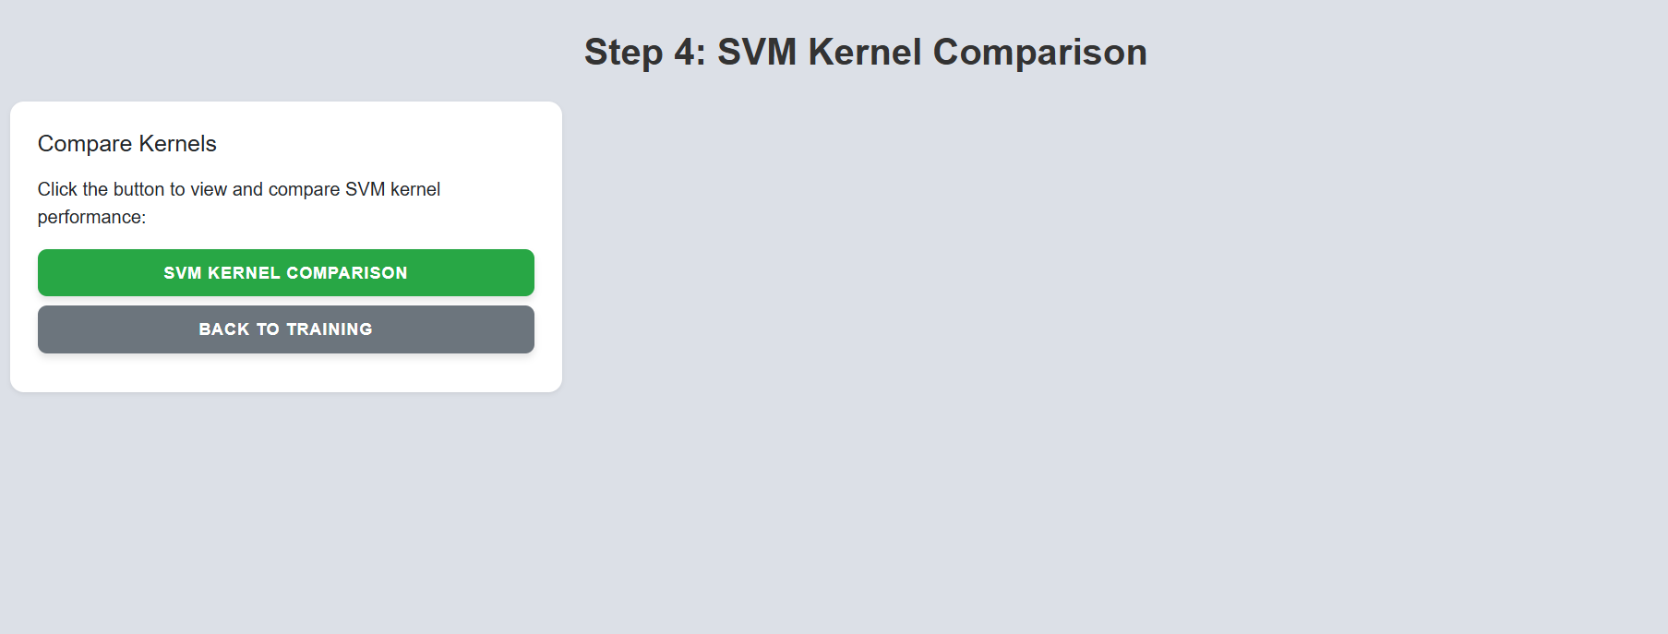Click the 'Step 4: SVM Kernel Comparison' page title
1668x634 pixels.
point(865,52)
